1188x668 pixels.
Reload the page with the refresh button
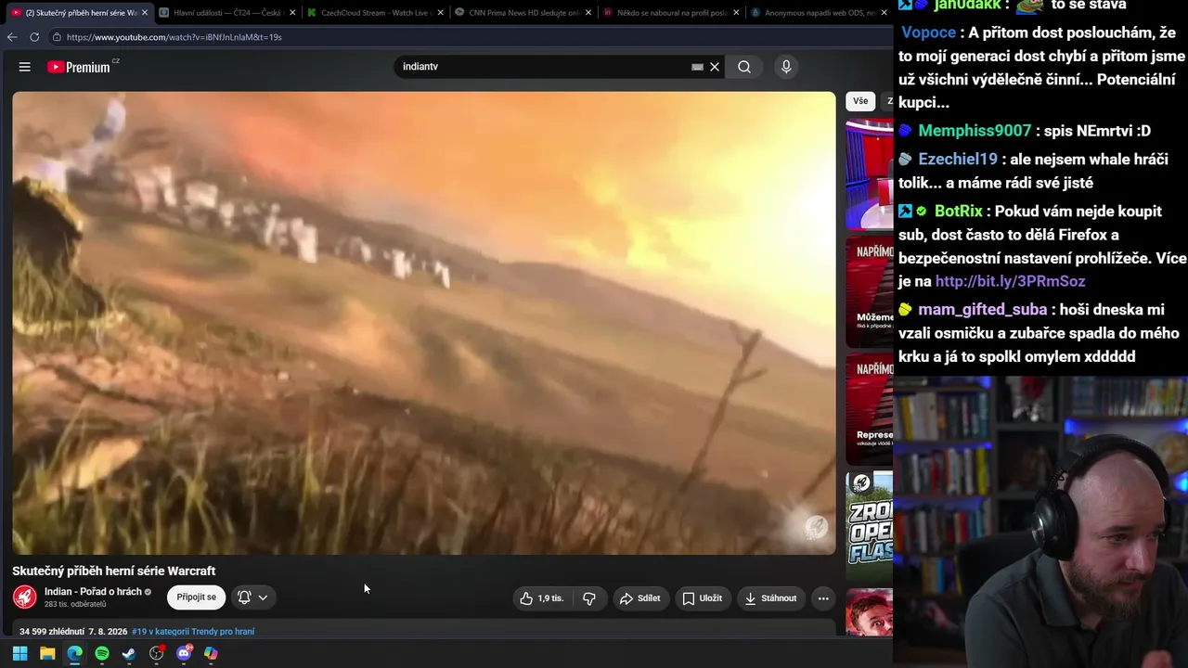click(x=34, y=37)
